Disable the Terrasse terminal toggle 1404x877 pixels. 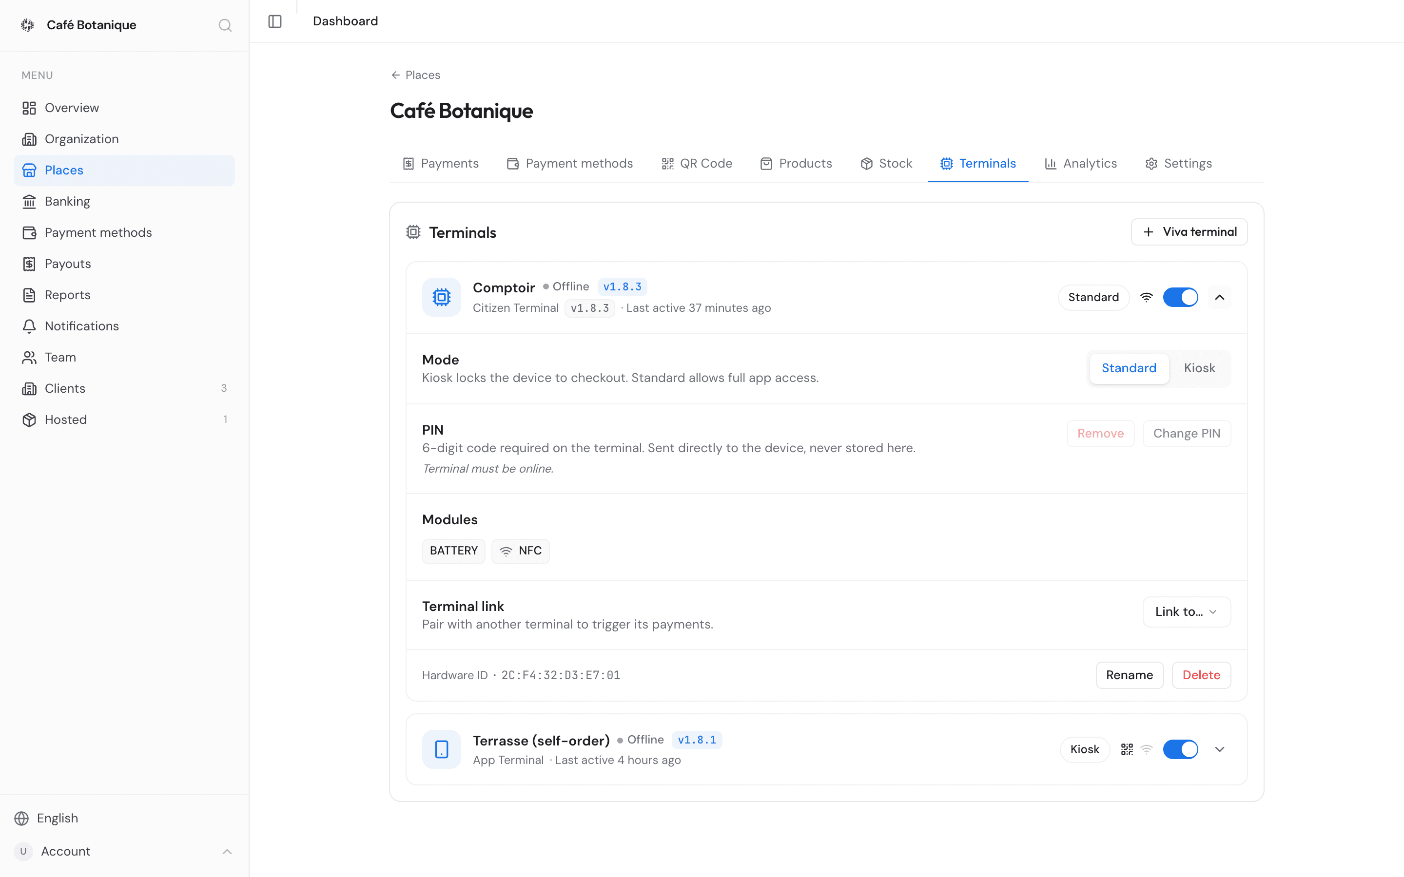1180,749
